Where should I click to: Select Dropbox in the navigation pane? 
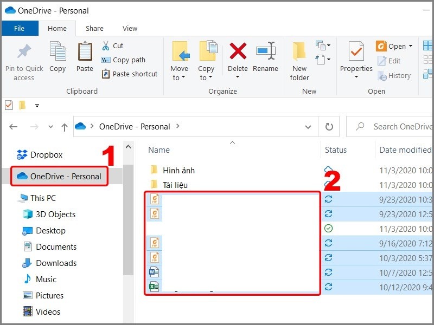(40, 155)
